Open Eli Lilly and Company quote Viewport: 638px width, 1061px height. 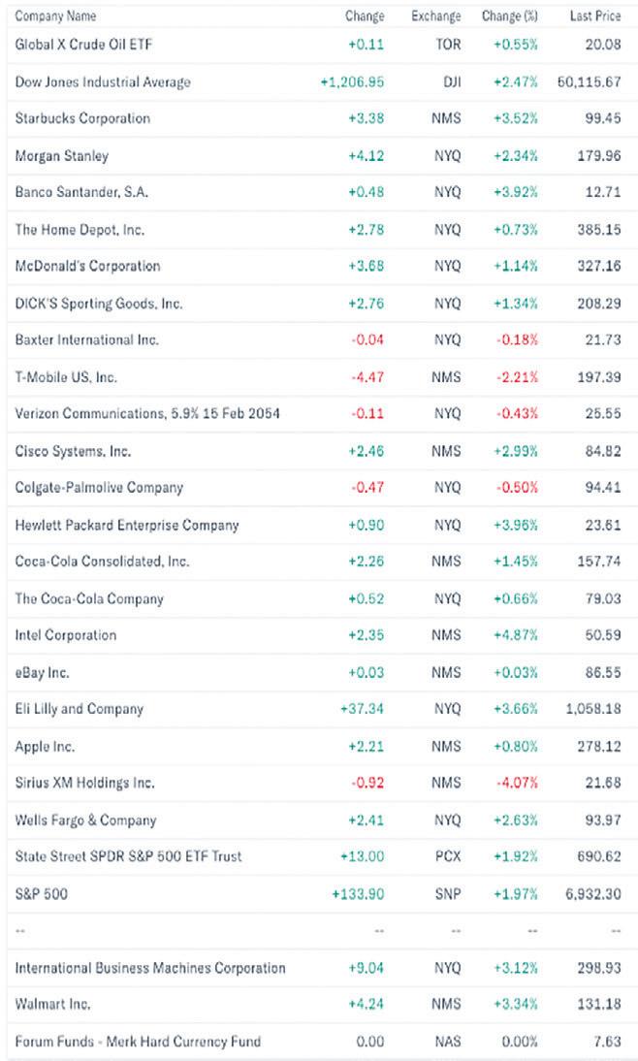pos(79,709)
